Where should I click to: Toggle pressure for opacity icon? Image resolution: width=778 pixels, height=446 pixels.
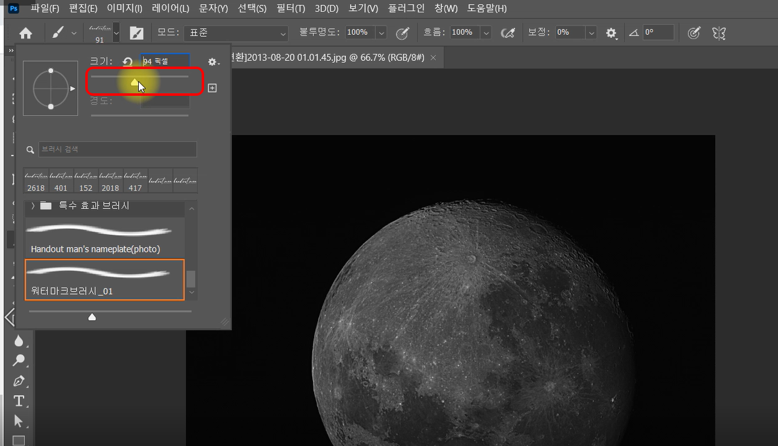click(403, 33)
